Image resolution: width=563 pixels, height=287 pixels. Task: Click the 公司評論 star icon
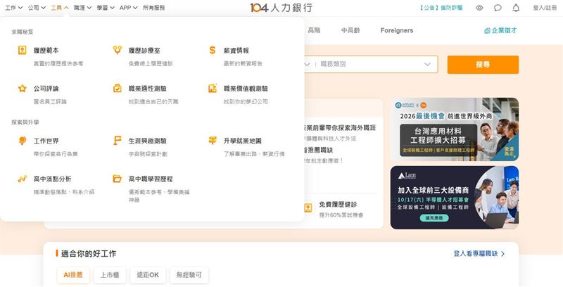pyautogui.click(x=23, y=88)
